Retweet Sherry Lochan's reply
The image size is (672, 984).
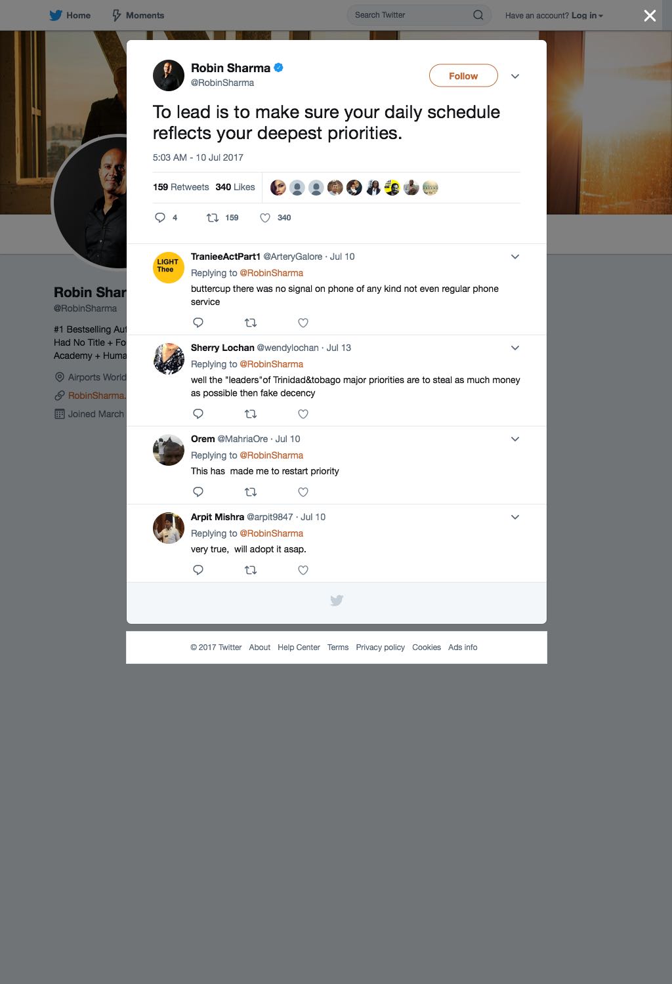coord(251,414)
